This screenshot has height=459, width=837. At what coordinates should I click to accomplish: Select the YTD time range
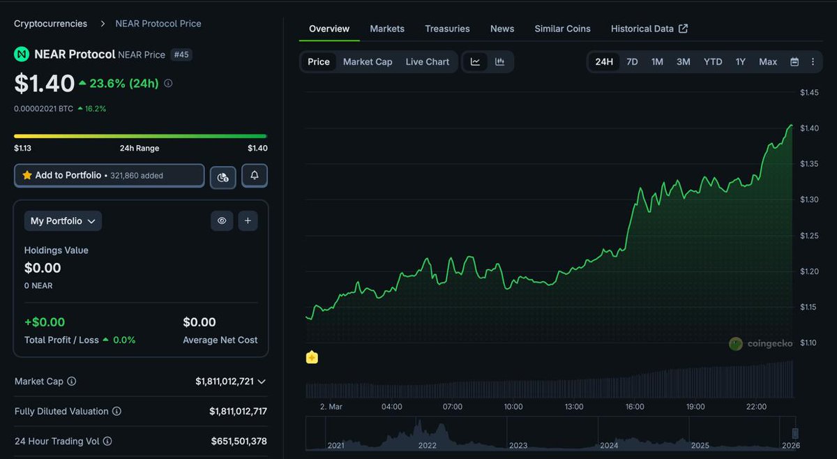tap(713, 62)
